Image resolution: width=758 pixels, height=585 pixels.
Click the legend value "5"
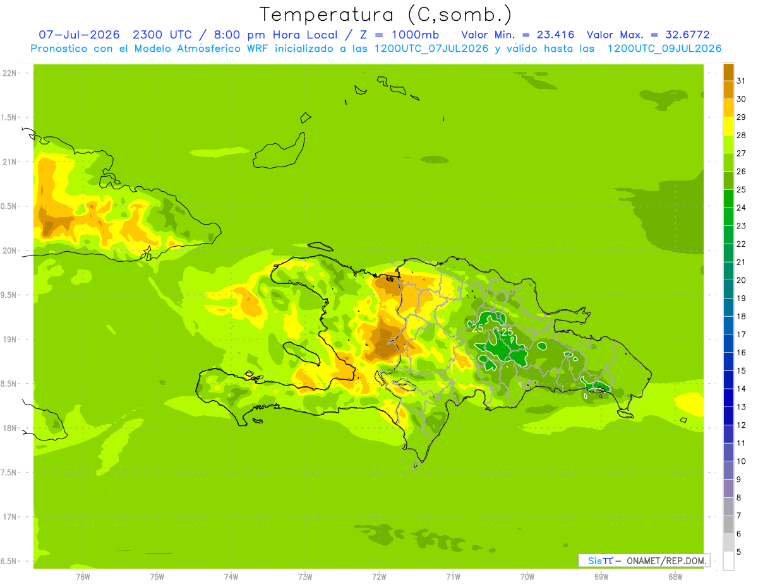click(x=739, y=552)
